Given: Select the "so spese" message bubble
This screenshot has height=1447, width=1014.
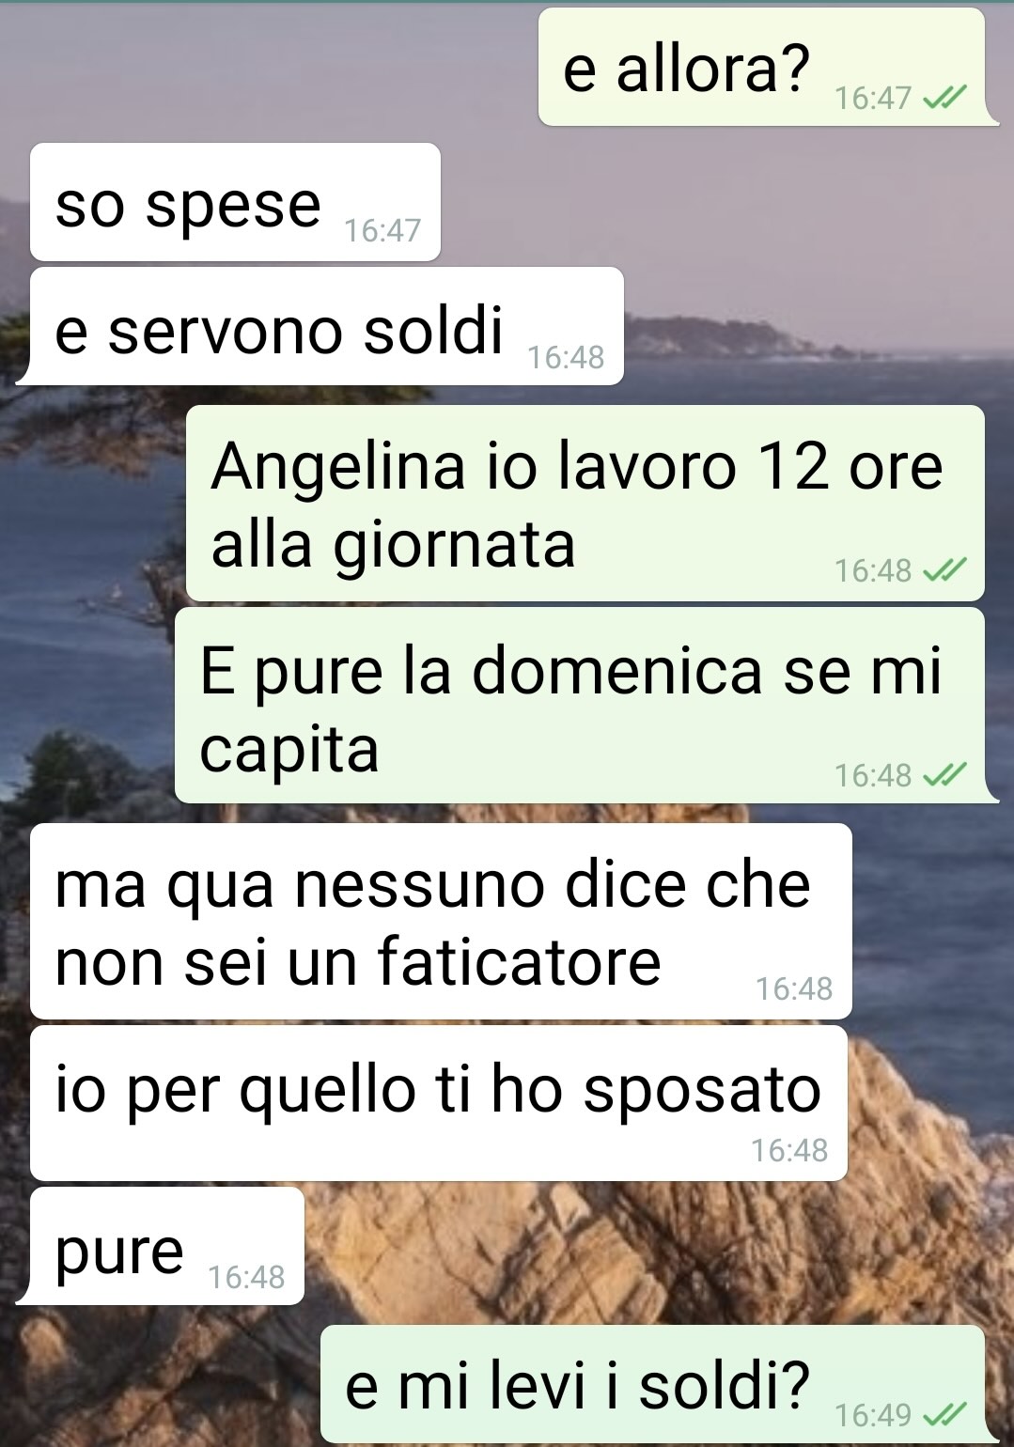Looking at the screenshot, I should pyautogui.click(x=235, y=202).
